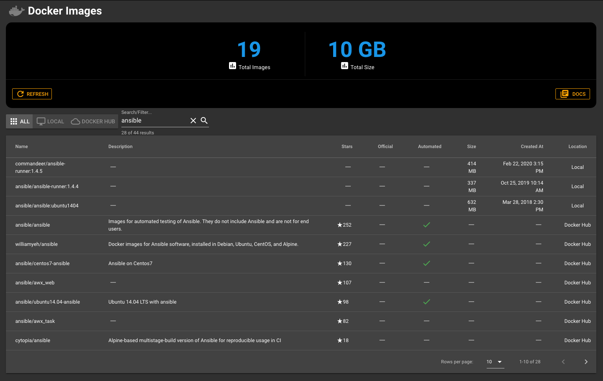Click the 'Feb 22, 2020 3:15 PM' date
The image size is (603, 381).
tap(523, 167)
